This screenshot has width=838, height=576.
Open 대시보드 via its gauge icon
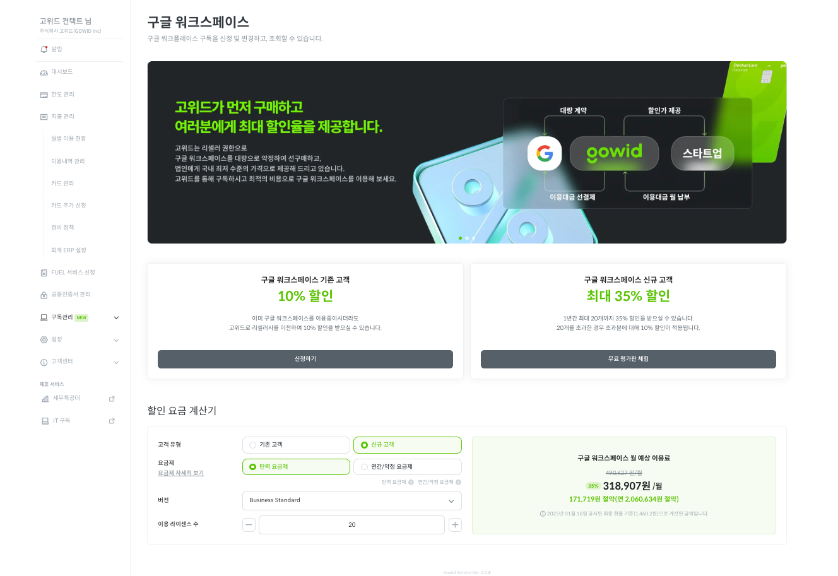pos(44,73)
